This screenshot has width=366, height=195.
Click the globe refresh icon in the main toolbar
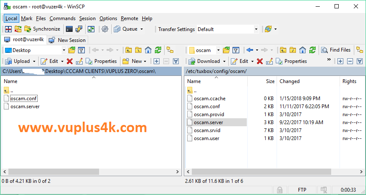tap(268, 29)
